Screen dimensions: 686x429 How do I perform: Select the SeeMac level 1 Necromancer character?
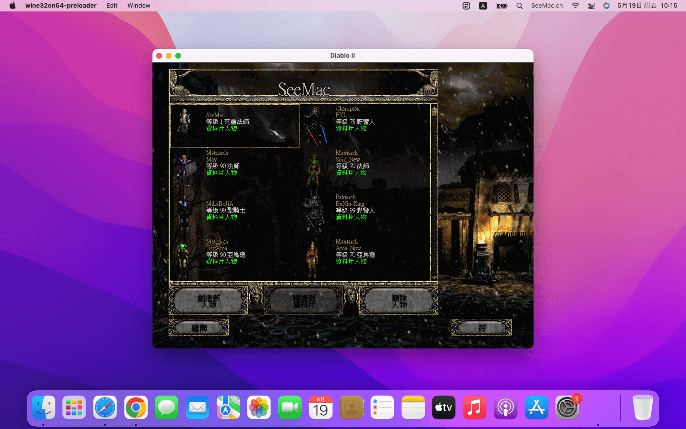click(x=234, y=125)
